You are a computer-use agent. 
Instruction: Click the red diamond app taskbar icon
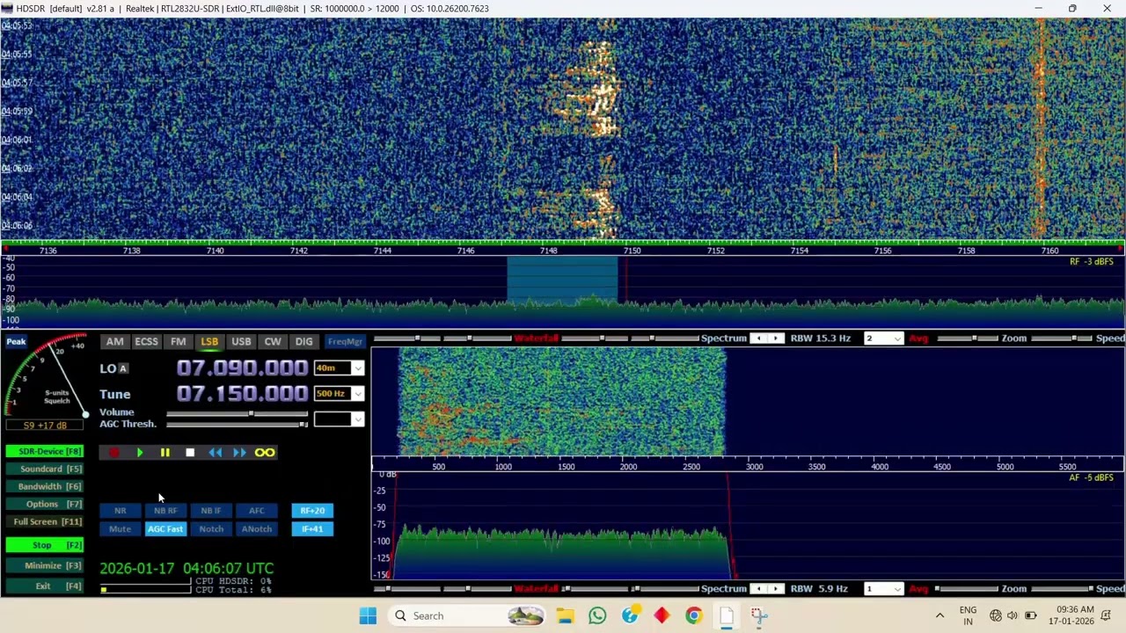coord(662,615)
